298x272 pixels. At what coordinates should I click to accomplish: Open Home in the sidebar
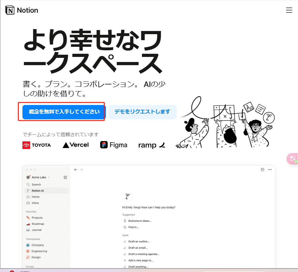pyautogui.click(x=46, y=197)
